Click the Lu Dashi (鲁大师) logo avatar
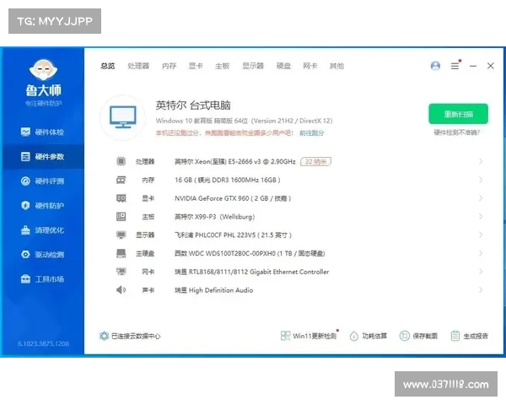This screenshot has width=506, height=405. [43, 69]
